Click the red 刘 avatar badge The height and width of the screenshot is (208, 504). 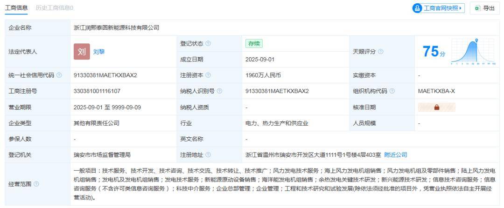point(82,51)
